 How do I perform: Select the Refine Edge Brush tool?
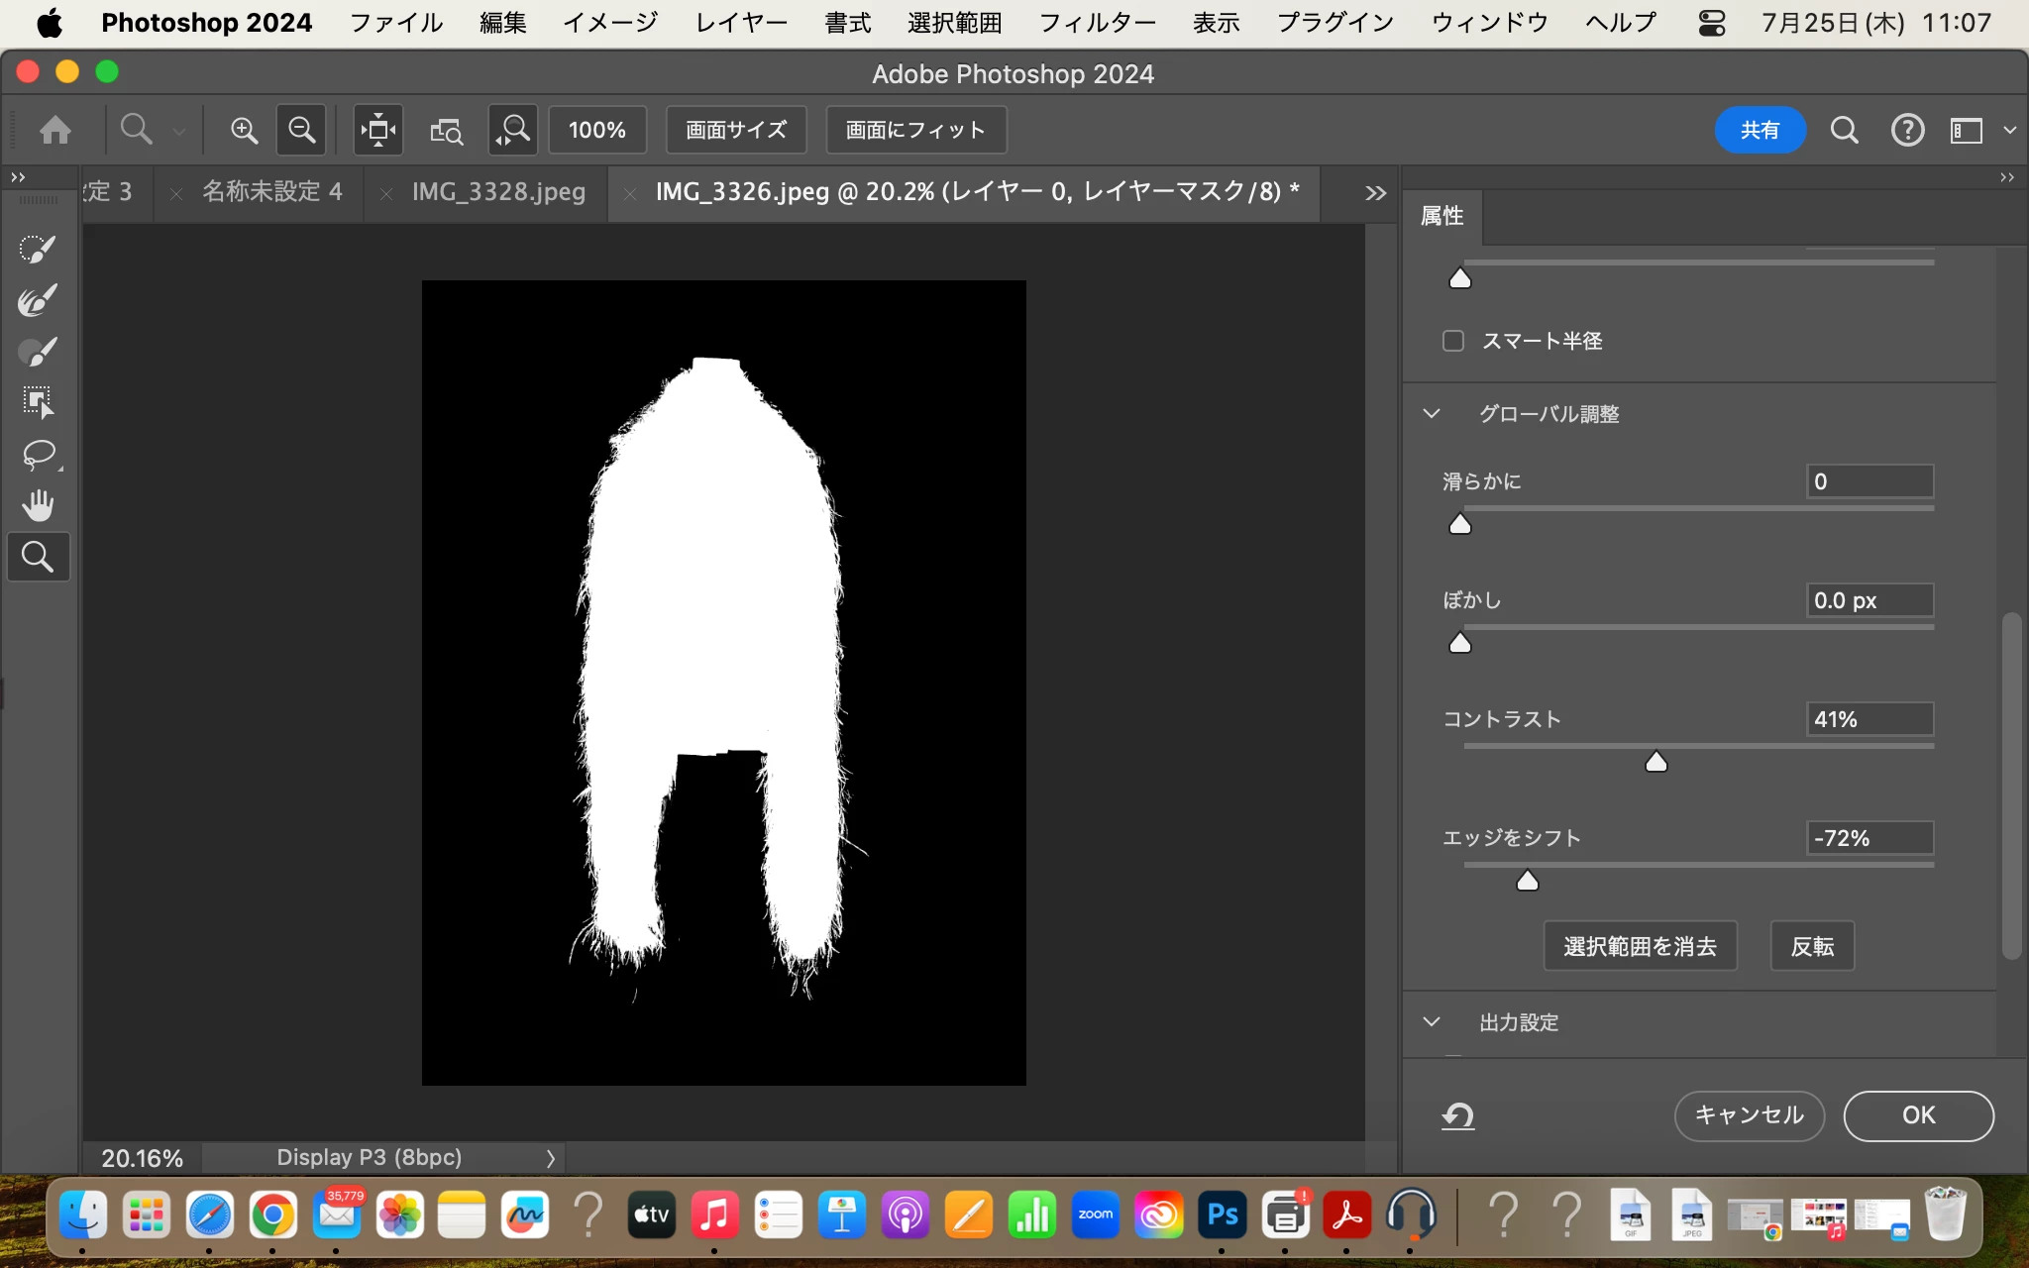pyautogui.click(x=38, y=300)
